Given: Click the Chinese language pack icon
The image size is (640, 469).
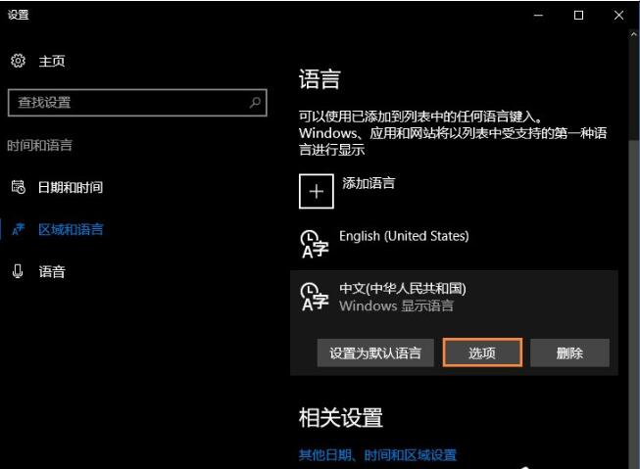Looking at the screenshot, I should tap(314, 297).
